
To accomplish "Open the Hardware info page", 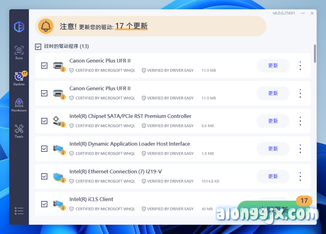I will tap(19, 105).
